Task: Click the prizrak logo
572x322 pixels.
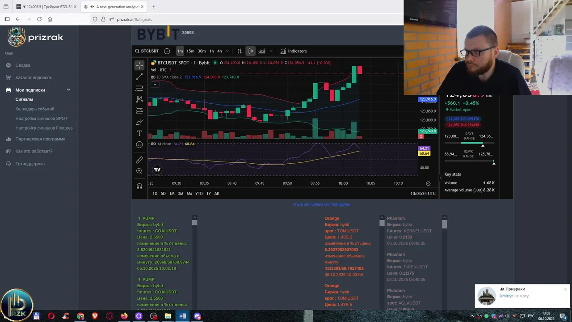Action: 36,37
